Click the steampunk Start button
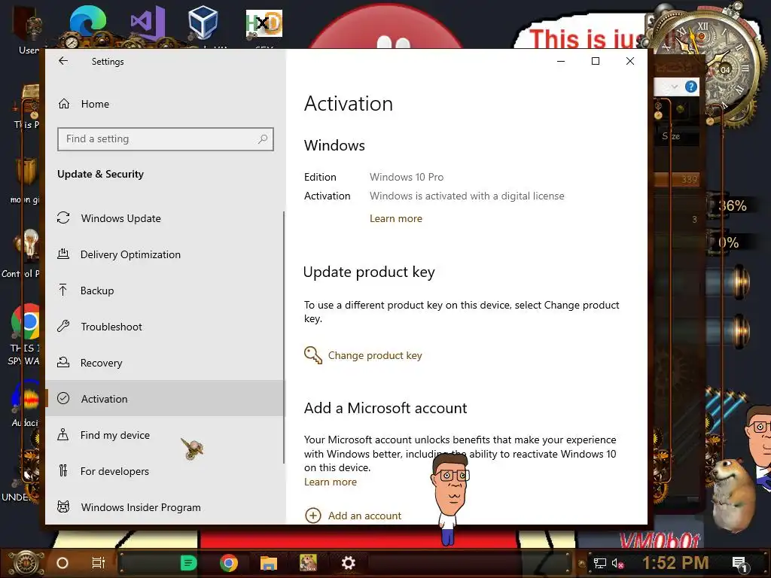 [x=26, y=563]
